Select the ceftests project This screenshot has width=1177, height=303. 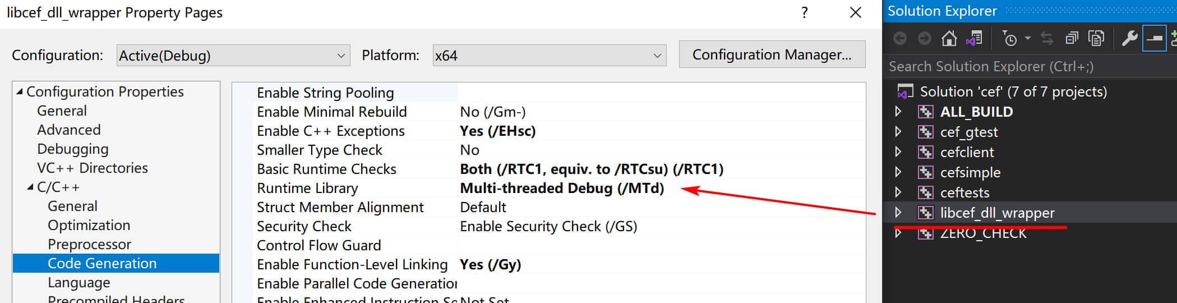[964, 192]
